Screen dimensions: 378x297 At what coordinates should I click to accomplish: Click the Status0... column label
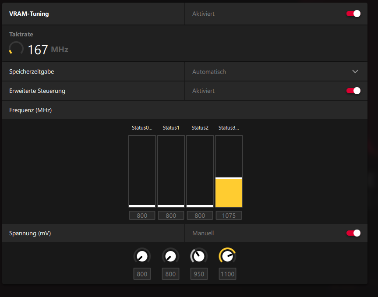(142, 128)
